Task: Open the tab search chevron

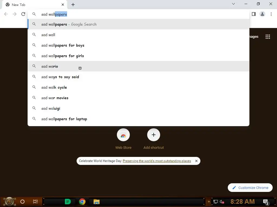Action: click(x=233, y=4)
